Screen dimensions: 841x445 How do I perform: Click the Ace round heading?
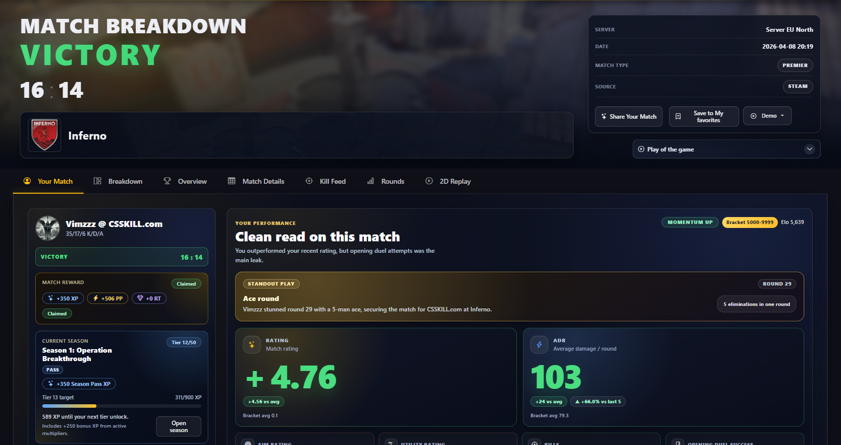pyautogui.click(x=261, y=298)
